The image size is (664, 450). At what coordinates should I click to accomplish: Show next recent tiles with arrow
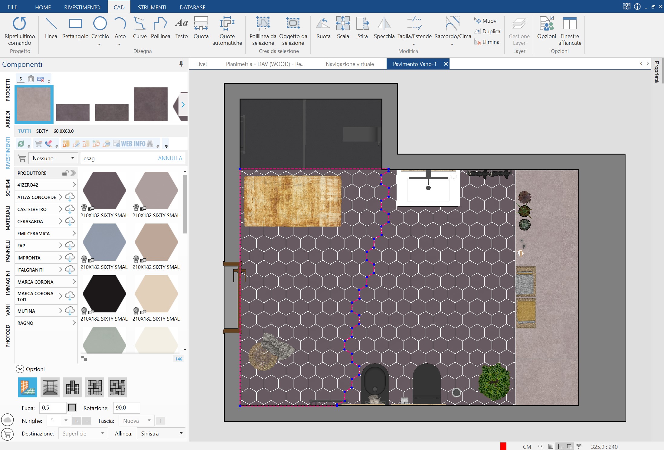tap(183, 105)
